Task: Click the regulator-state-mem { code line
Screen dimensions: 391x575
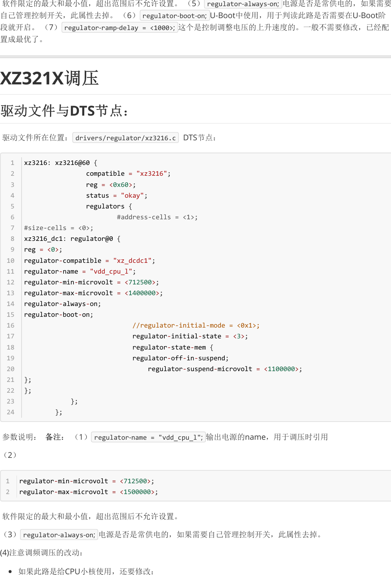Action: 172,348
